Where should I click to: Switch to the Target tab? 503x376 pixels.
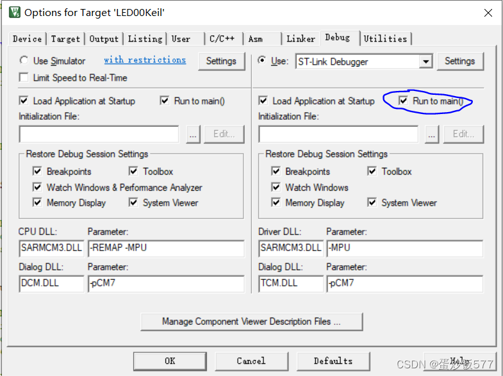pos(65,39)
